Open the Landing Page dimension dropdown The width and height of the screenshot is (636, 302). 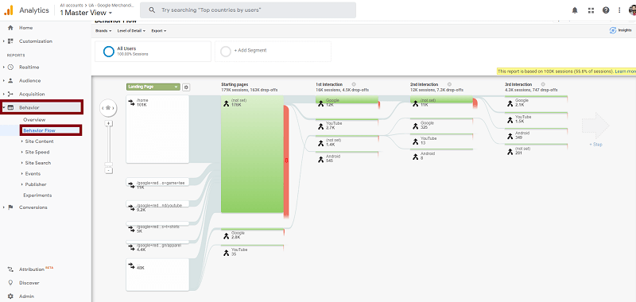tap(153, 87)
